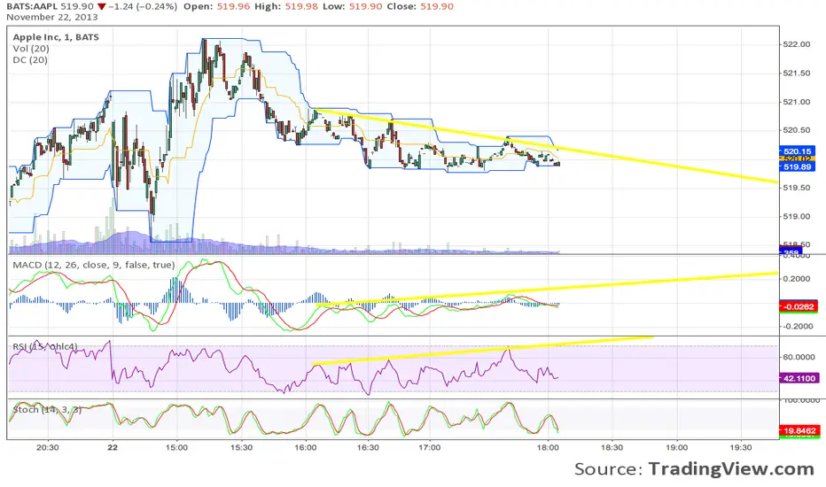
Task: Click the 519.50 price axis label
Action: pos(797,188)
